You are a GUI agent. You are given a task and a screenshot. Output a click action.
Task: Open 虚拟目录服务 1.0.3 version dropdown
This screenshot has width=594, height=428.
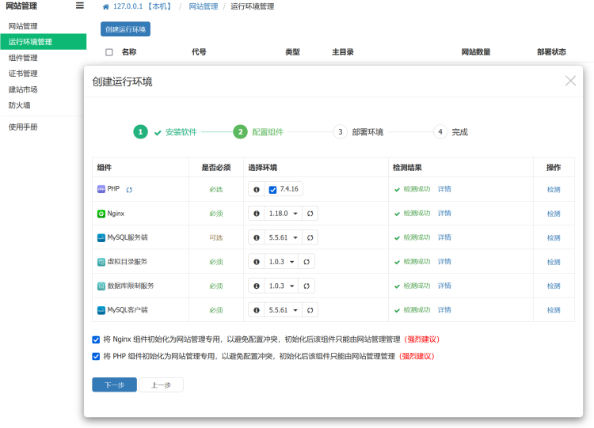281,262
